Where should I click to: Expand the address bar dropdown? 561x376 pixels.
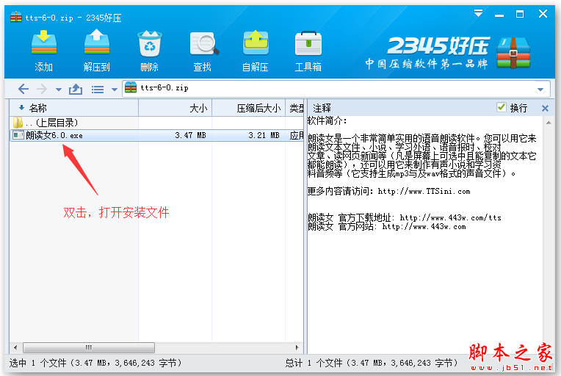[x=540, y=89]
